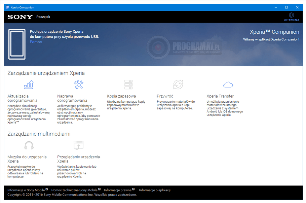The width and height of the screenshot is (306, 203).
Task: Open Przywróć heading
Action: [x=165, y=96]
